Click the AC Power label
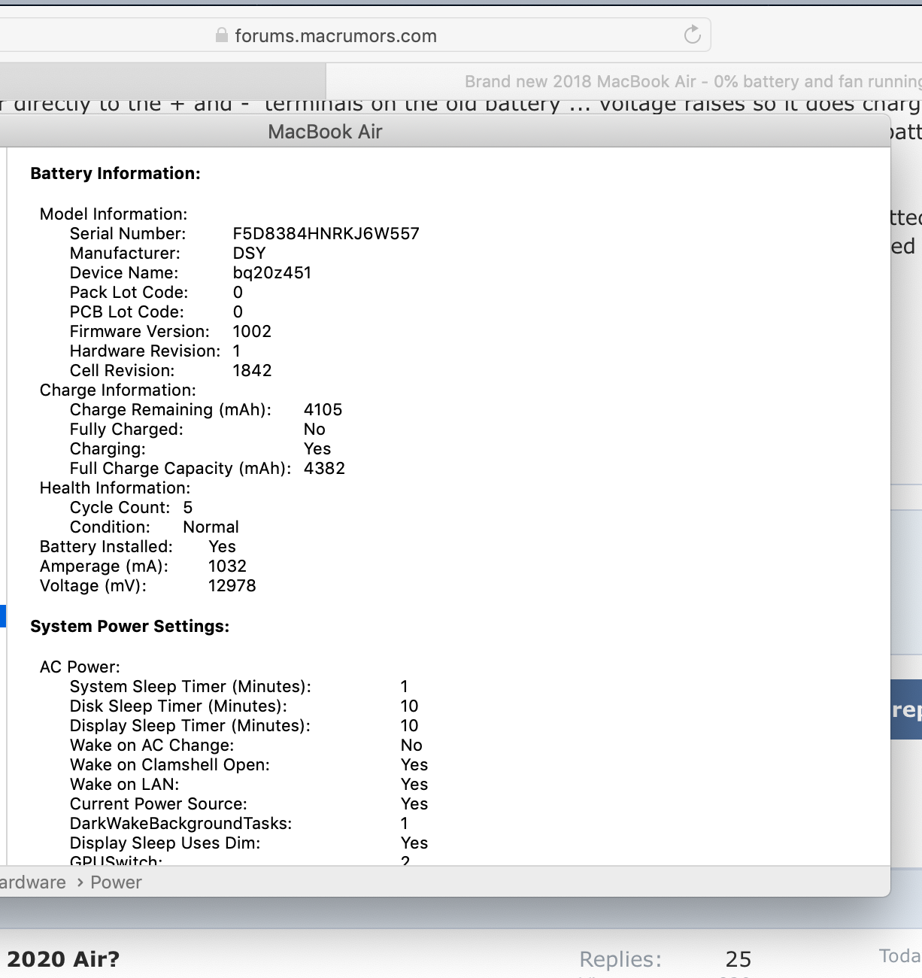 click(x=80, y=667)
